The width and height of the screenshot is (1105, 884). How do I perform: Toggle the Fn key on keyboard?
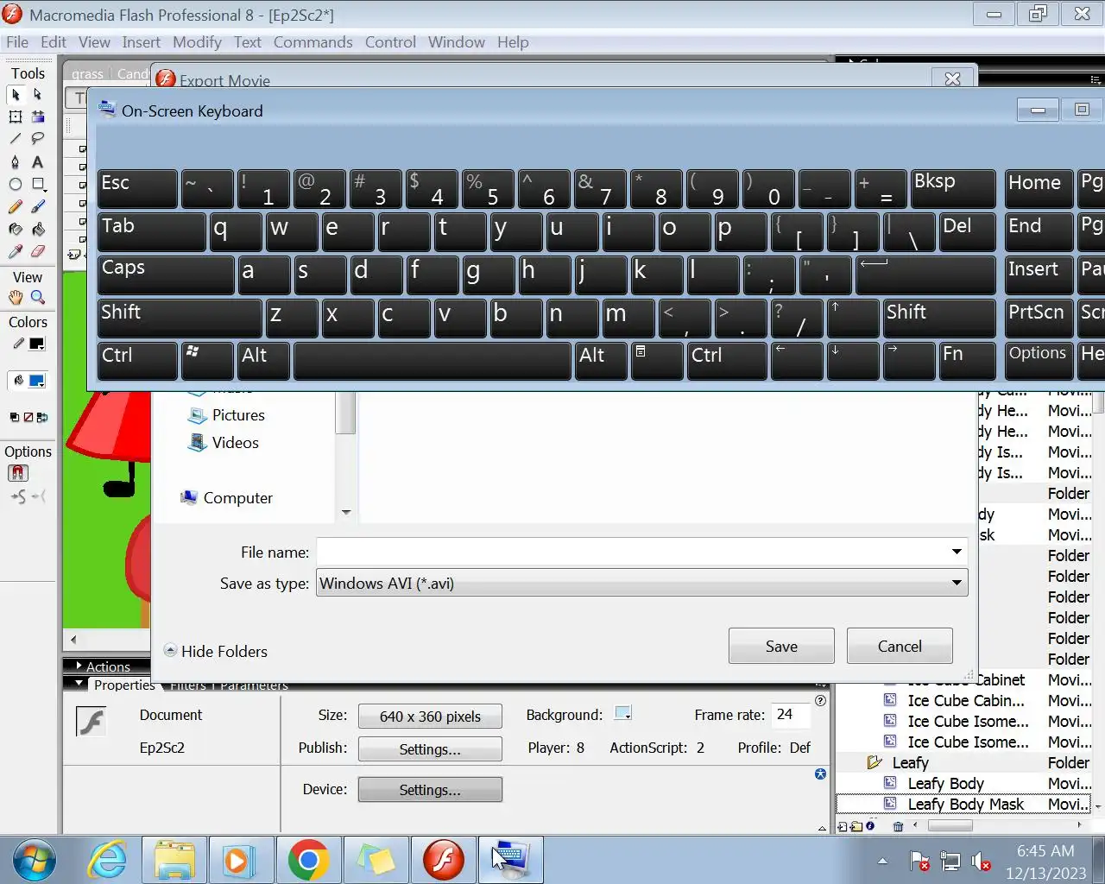[x=967, y=361]
